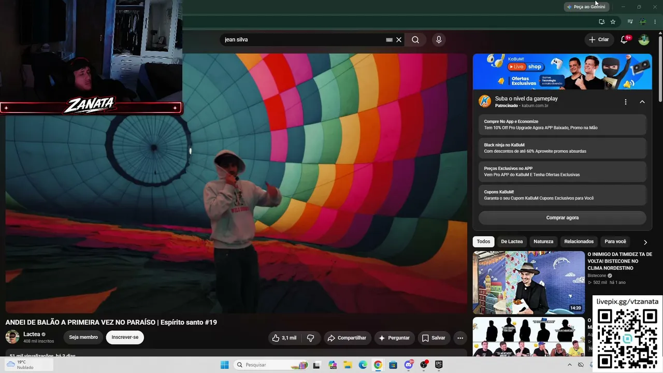Clear the YouTube search text with the X
Image resolution: width=663 pixels, height=373 pixels.
pyautogui.click(x=399, y=40)
